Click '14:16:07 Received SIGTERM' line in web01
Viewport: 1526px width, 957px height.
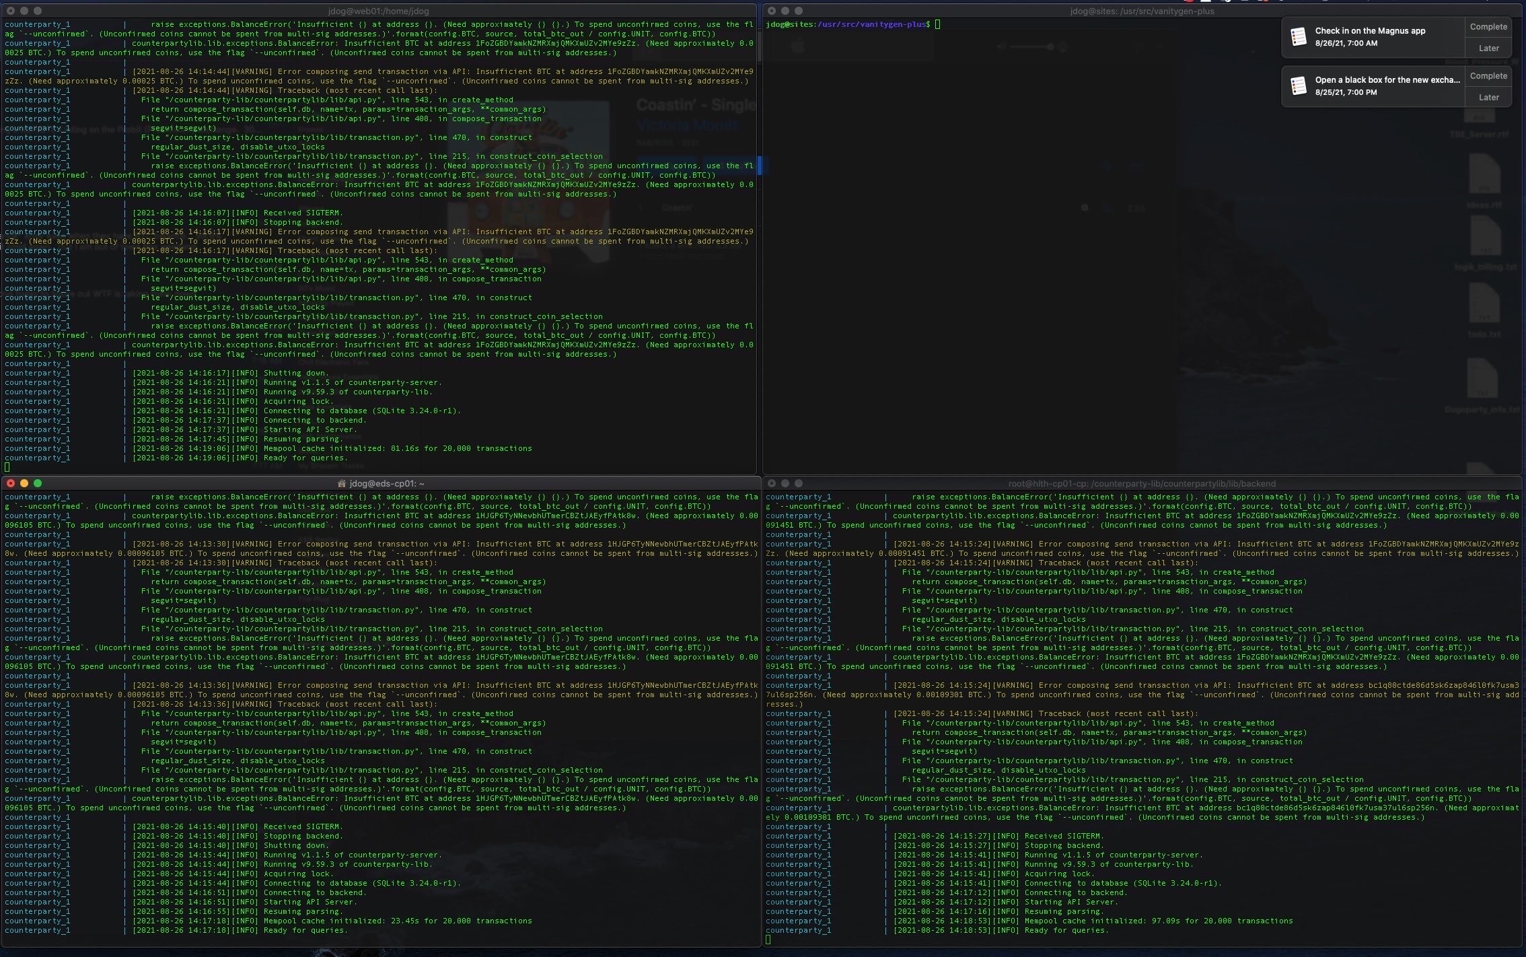(x=238, y=213)
